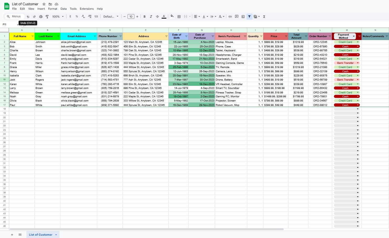
Task: Open Full Name column filter button
Action: coord(32,36)
